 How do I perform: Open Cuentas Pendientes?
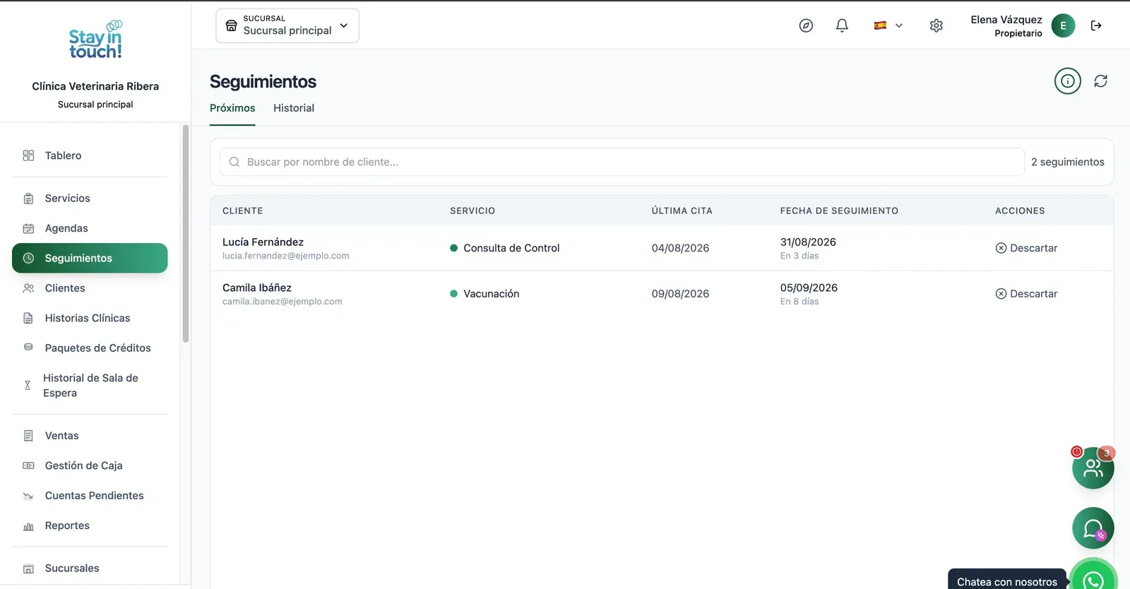pos(90,496)
